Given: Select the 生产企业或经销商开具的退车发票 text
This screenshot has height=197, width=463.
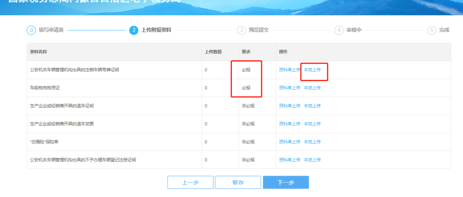Looking at the screenshot, I should [62, 123].
